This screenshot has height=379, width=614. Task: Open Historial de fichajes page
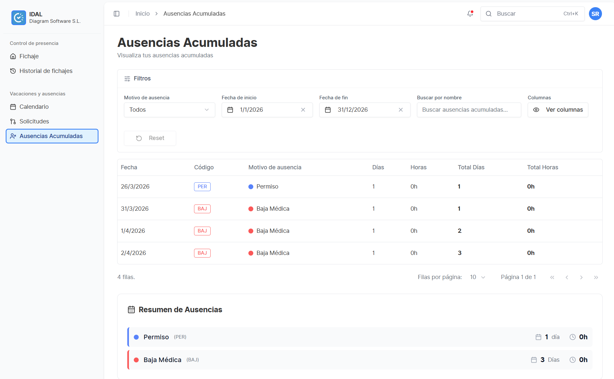click(46, 71)
